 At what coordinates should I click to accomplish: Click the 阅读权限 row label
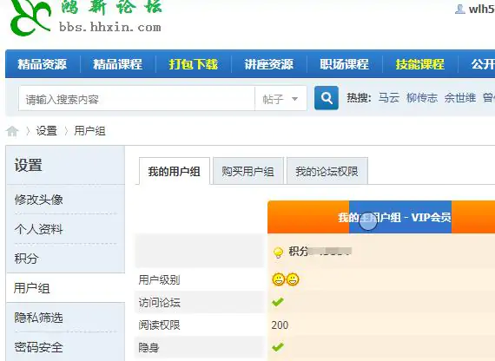coord(160,325)
